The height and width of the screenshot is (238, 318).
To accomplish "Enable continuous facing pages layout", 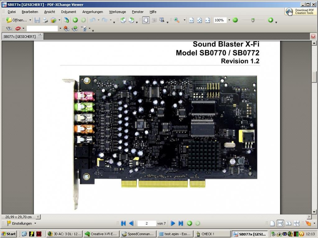I will tap(297, 223).
